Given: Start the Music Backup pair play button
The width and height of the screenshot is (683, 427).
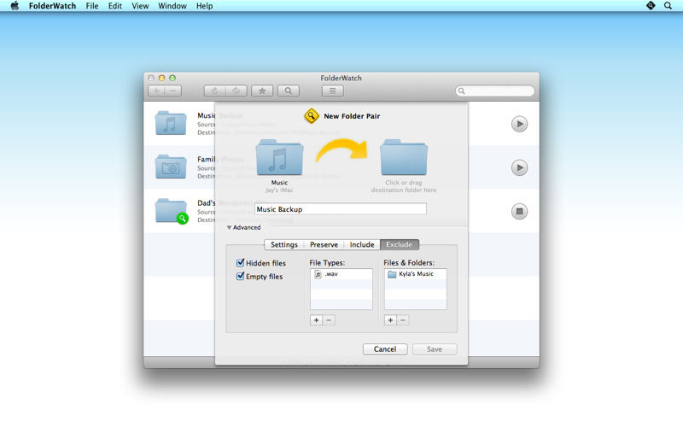Looking at the screenshot, I should point(519,124).
